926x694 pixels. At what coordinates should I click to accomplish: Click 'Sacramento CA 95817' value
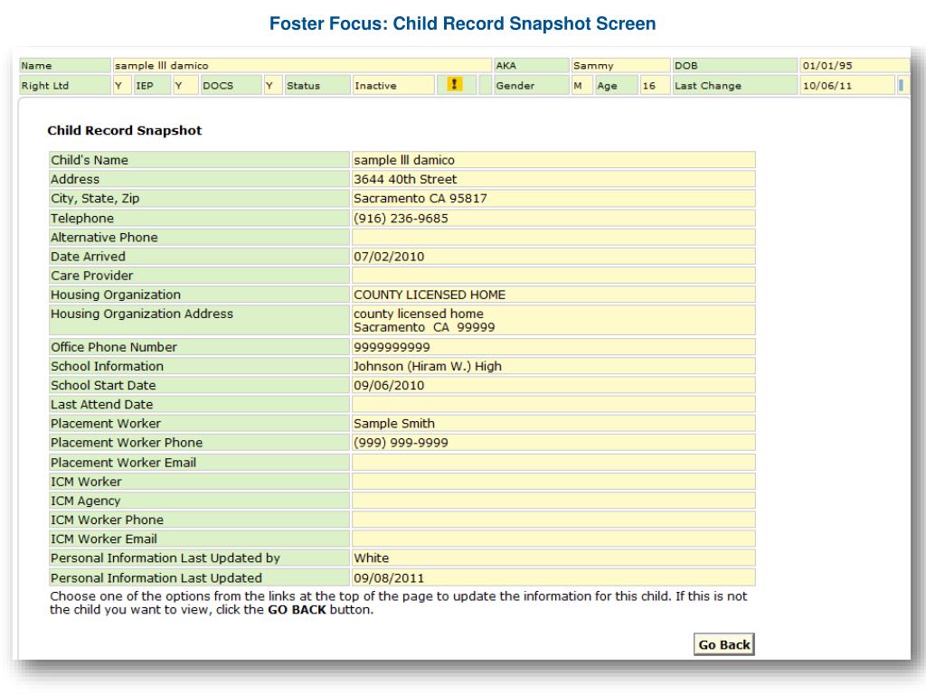point(420,198)
